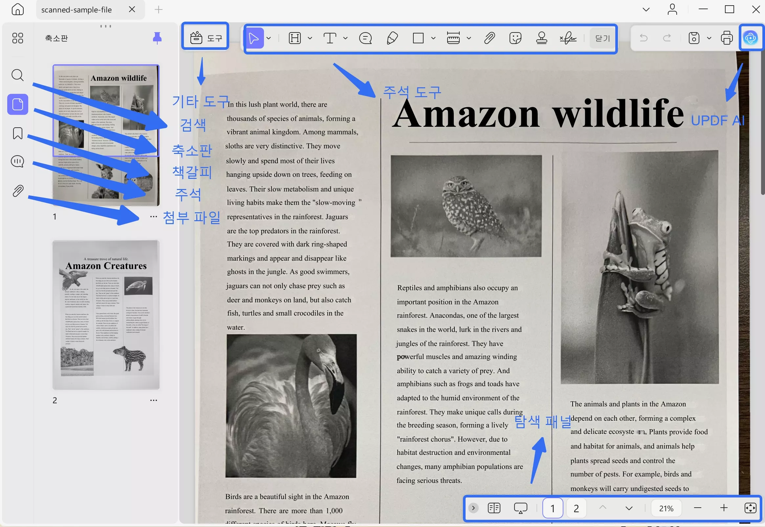Image resolution: width=765 pixels, height=527 pixels.
Task: Select the Amazon Creatures page thumbnail
Action: click(106, 315)
